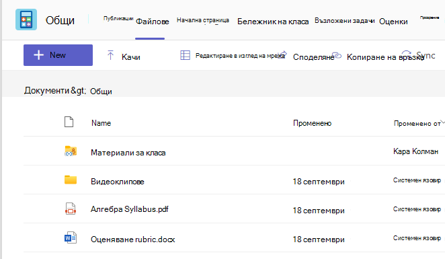Click the calculator team avatar icon

click(x=26, y=20)
